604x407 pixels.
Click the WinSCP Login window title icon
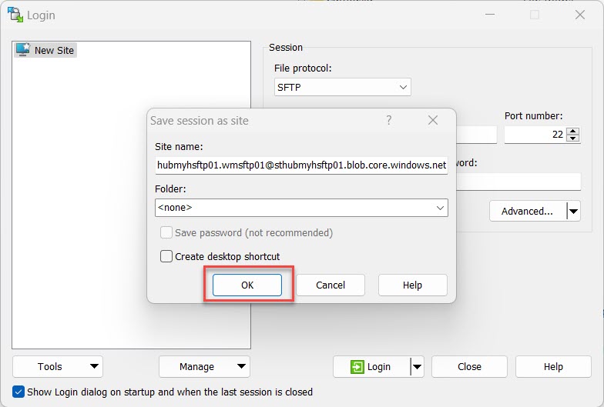[15, 15]
